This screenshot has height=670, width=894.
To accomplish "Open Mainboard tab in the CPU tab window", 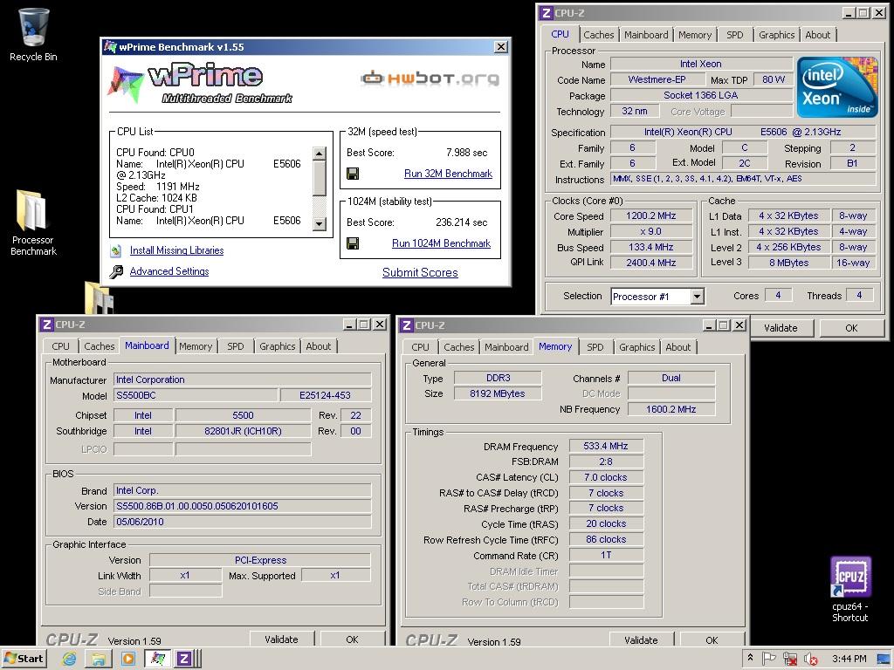I will 646,35.
